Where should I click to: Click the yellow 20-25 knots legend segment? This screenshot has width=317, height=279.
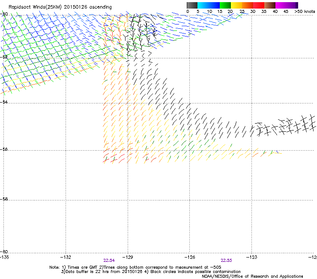pyautogui.click(x=236, y=5)
